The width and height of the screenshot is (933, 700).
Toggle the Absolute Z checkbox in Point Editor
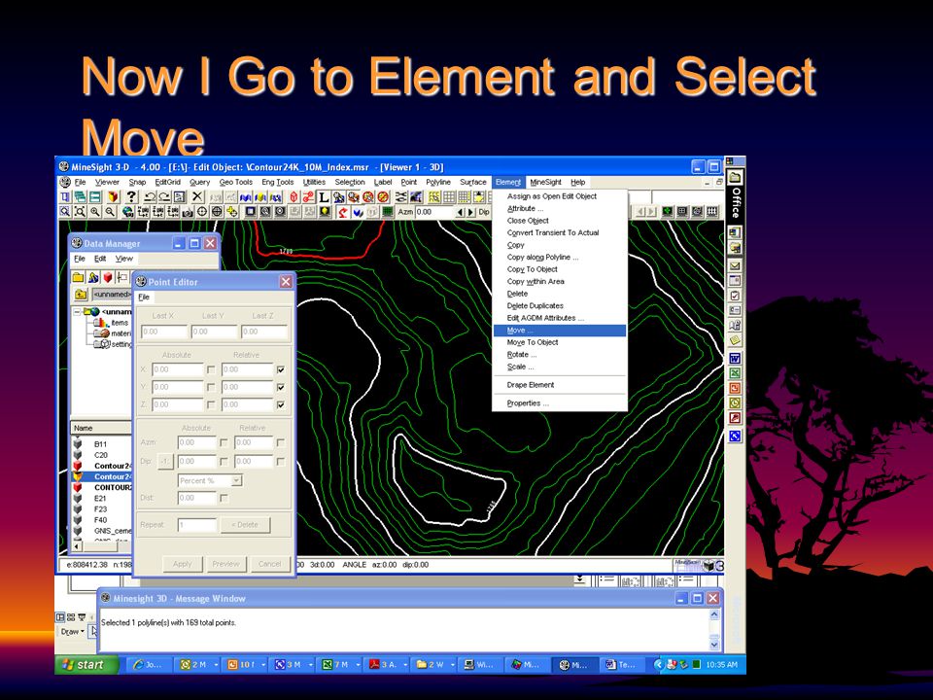point(211,404)
